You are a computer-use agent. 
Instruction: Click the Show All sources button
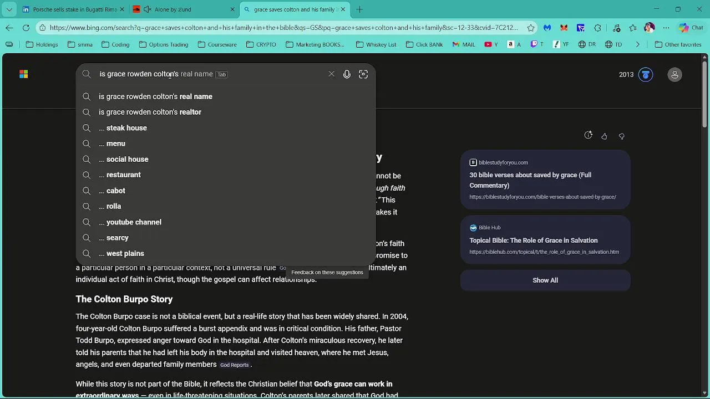tap(545, 280)
